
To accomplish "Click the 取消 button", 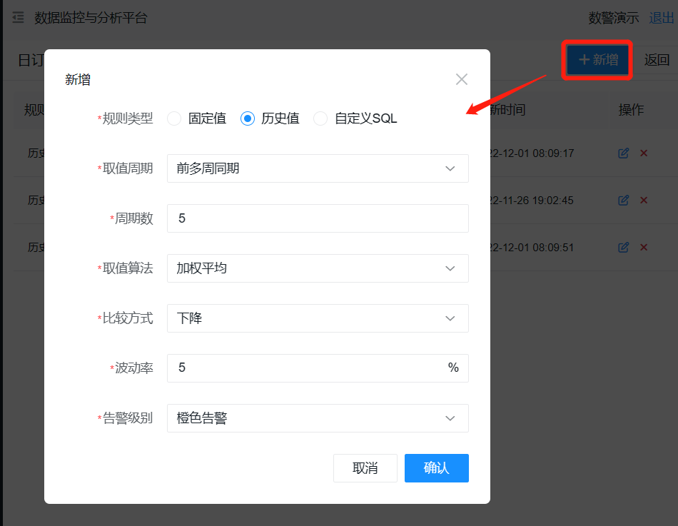I will coord(365,468).
